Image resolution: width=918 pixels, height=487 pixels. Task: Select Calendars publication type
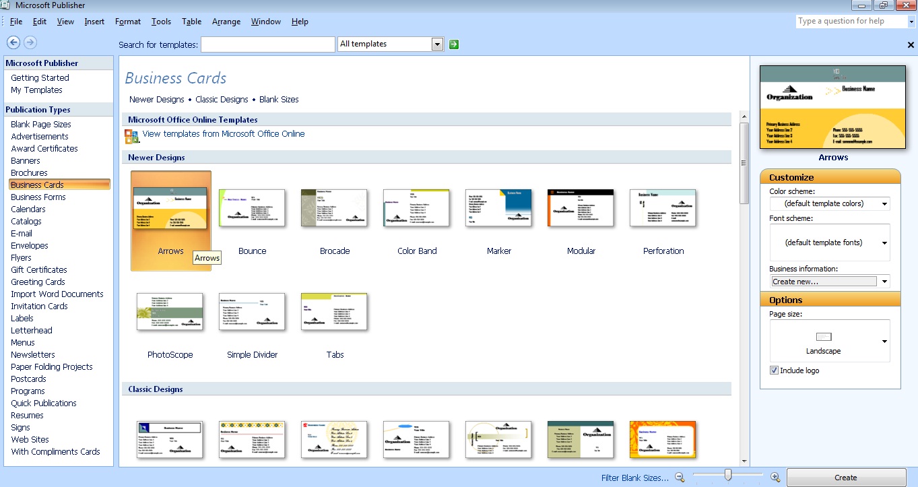[28, 209]
